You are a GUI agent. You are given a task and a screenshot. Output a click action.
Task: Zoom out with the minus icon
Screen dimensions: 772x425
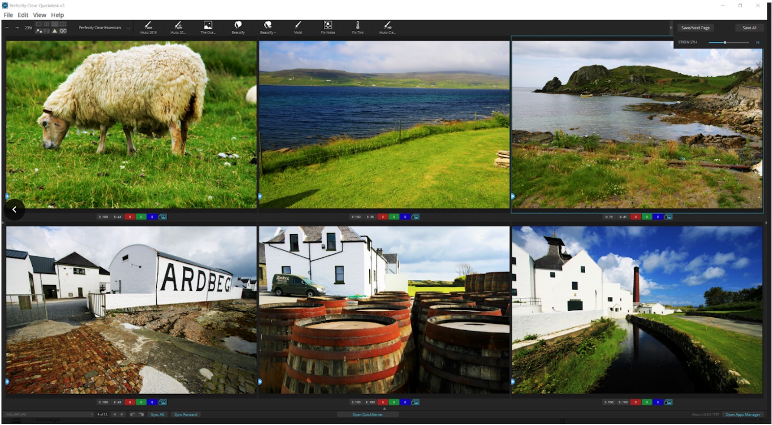(x=7, y=28)
